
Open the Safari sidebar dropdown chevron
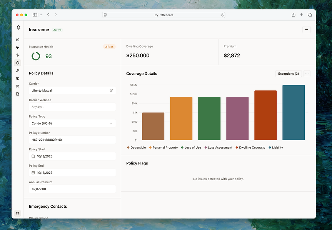(41, 15)
